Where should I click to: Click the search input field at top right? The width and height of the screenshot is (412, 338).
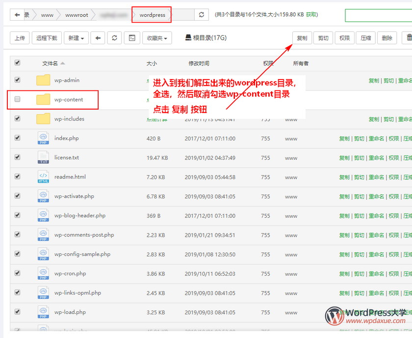pos(378,15)
